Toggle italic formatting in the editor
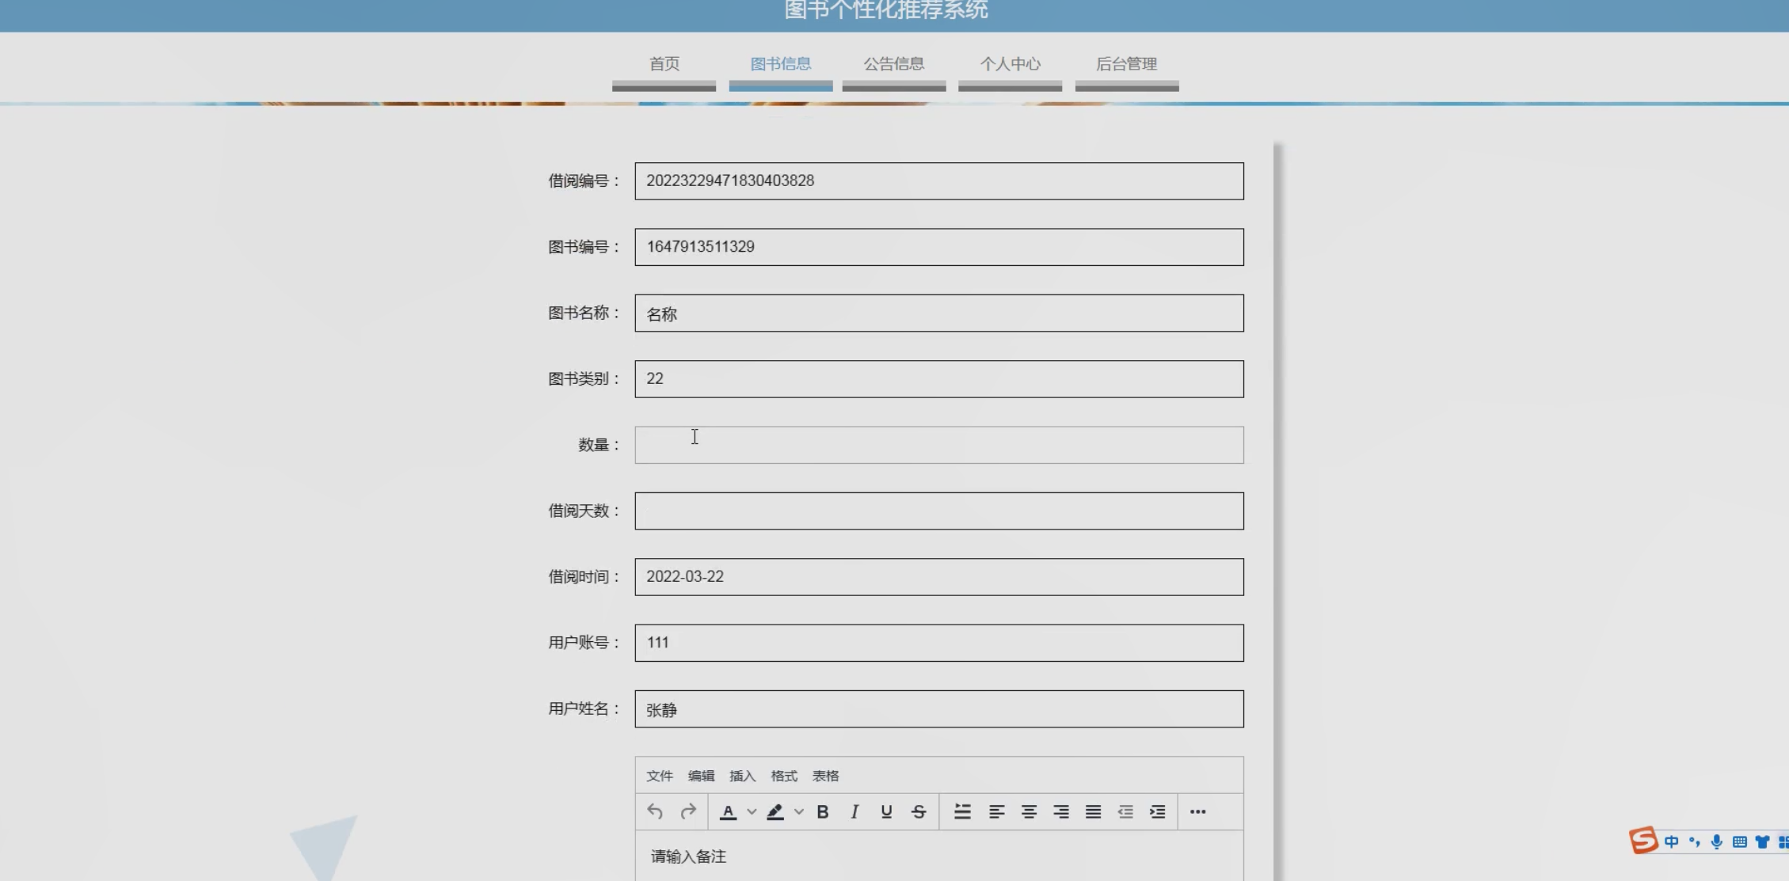The height and width of the screenshot is (881, 1789). pos(855,811)
